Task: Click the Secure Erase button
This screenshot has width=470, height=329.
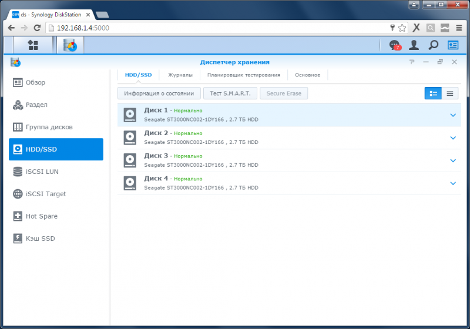Action: click(284, 93)
